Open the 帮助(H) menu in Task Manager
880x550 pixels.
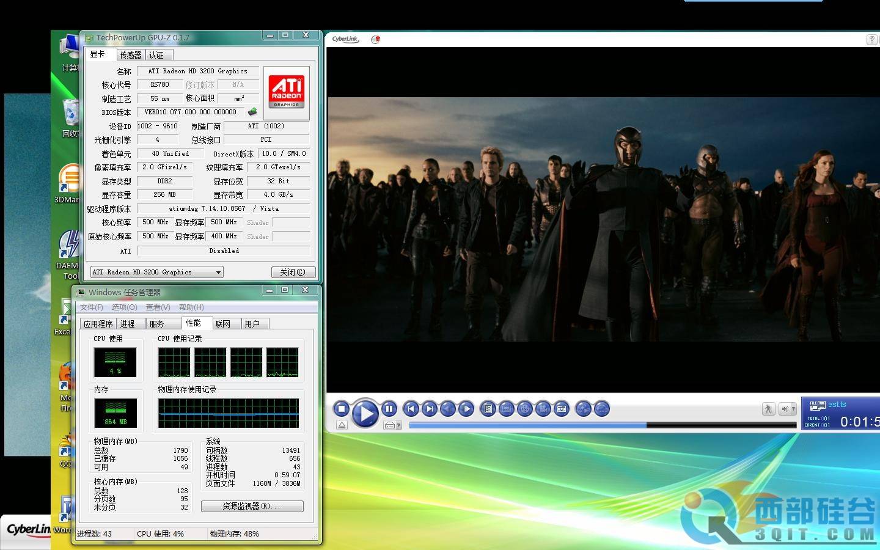tap(191, 307)
